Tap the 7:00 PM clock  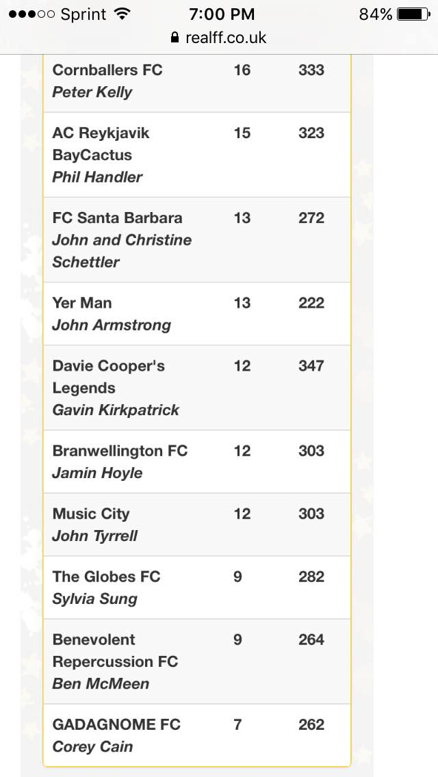(x=222, y=14)
